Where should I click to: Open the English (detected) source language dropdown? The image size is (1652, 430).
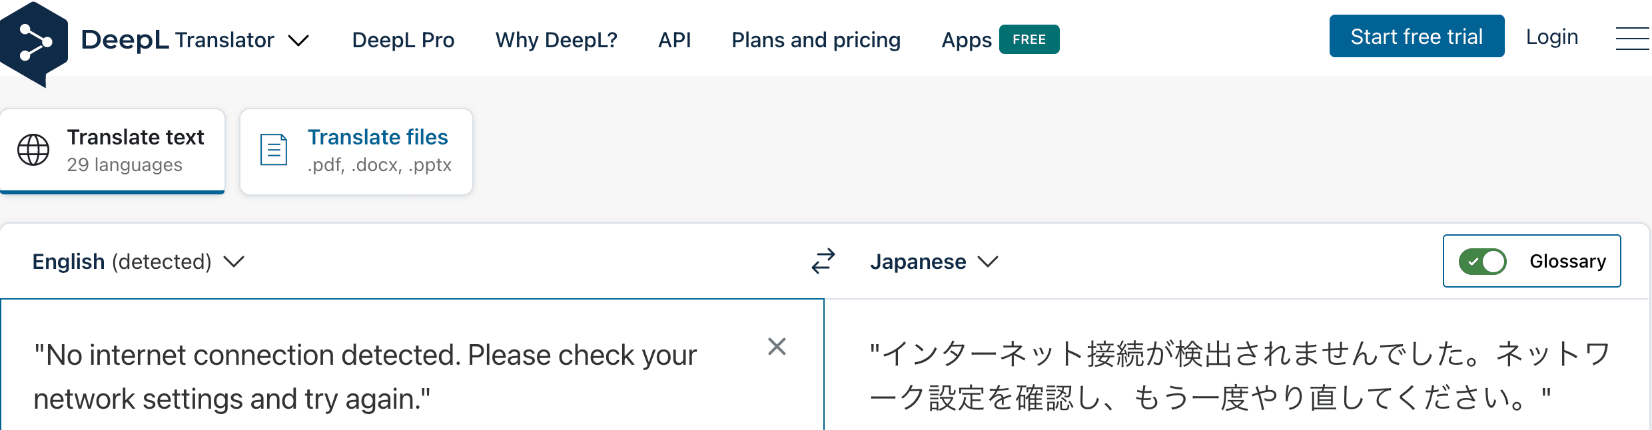139,262
